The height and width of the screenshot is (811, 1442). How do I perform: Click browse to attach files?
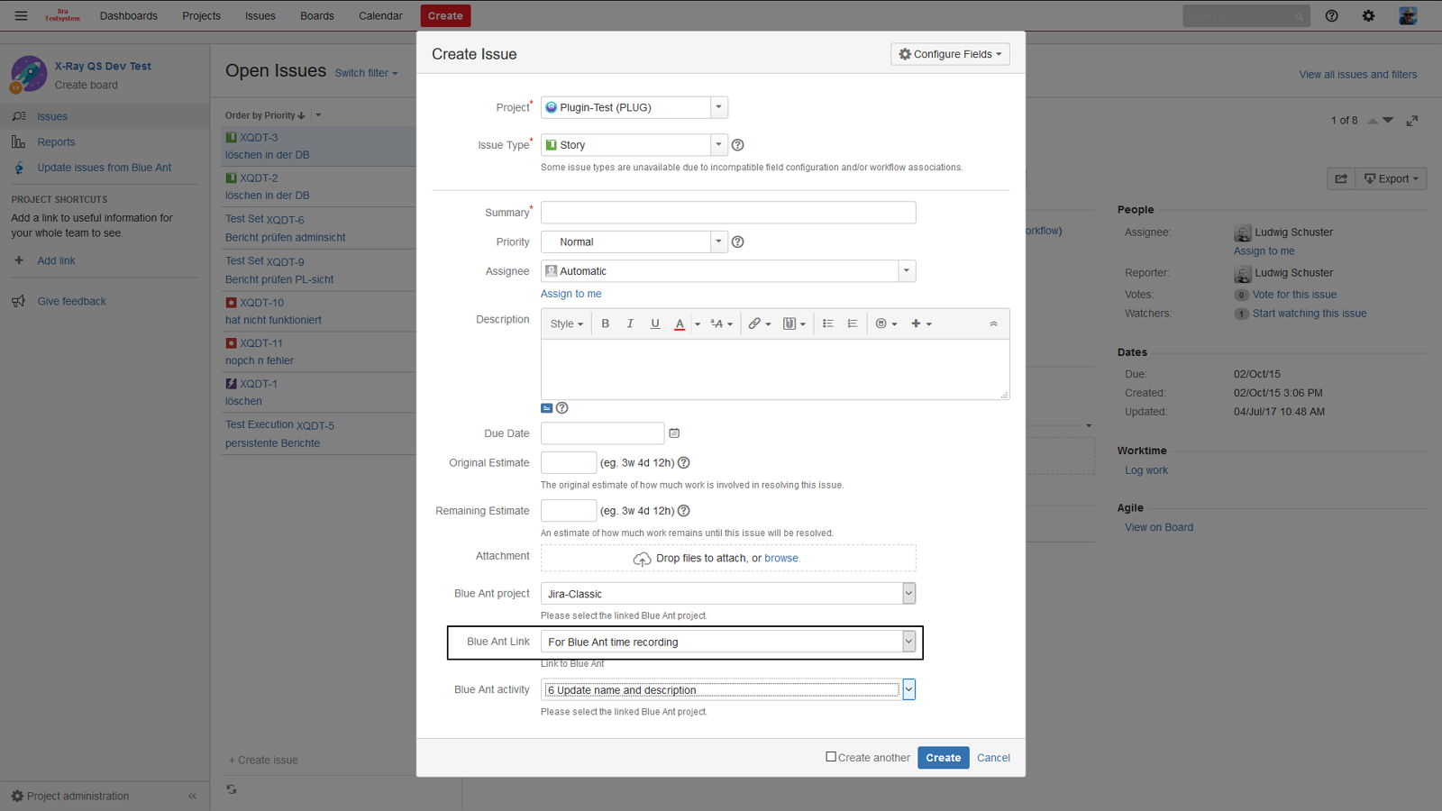[781, 558]
